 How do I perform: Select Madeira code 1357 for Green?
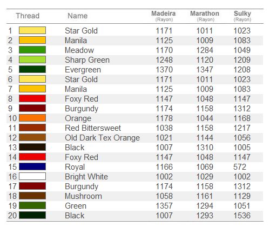pos(164,206)
